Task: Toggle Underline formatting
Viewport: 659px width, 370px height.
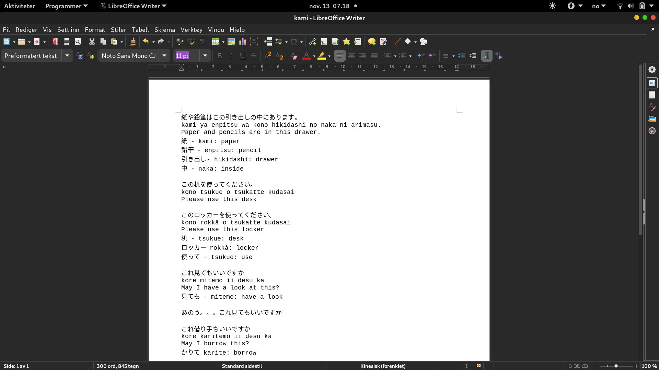Action: click(x=242, y=56)
